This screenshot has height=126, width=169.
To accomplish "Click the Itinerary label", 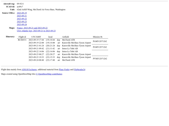I will point(10,37).
